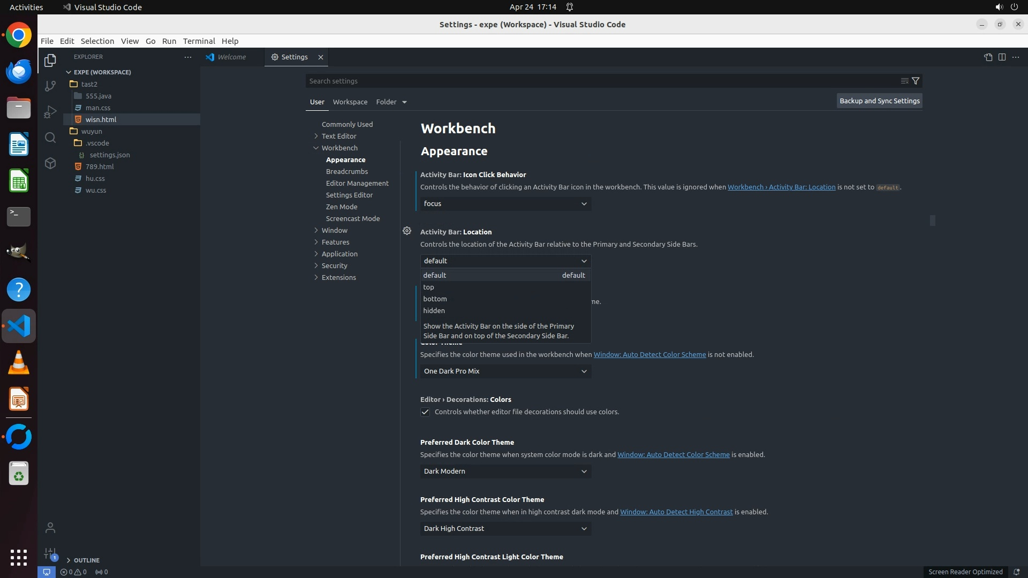
Task: Select the 'hidden' option in dropdown
Action: click(434, 310)
